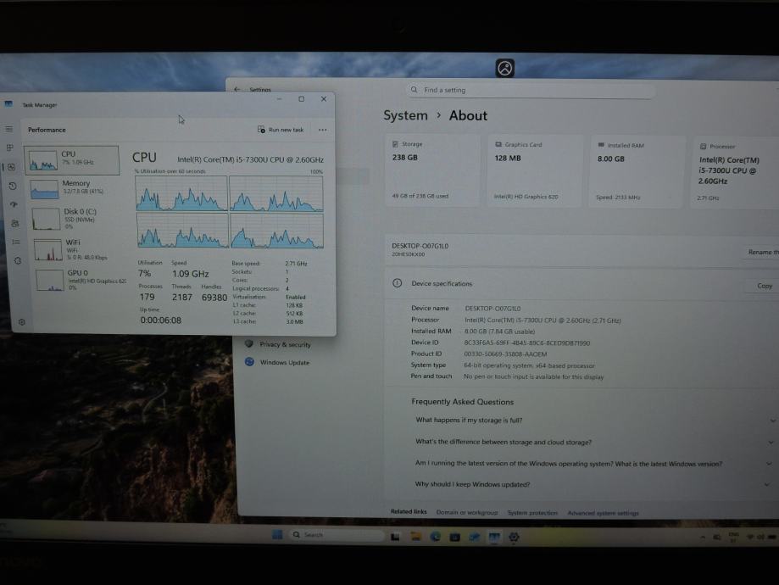
Task: Open Microsoft Edge from taskbar
Action: point(435,537)
